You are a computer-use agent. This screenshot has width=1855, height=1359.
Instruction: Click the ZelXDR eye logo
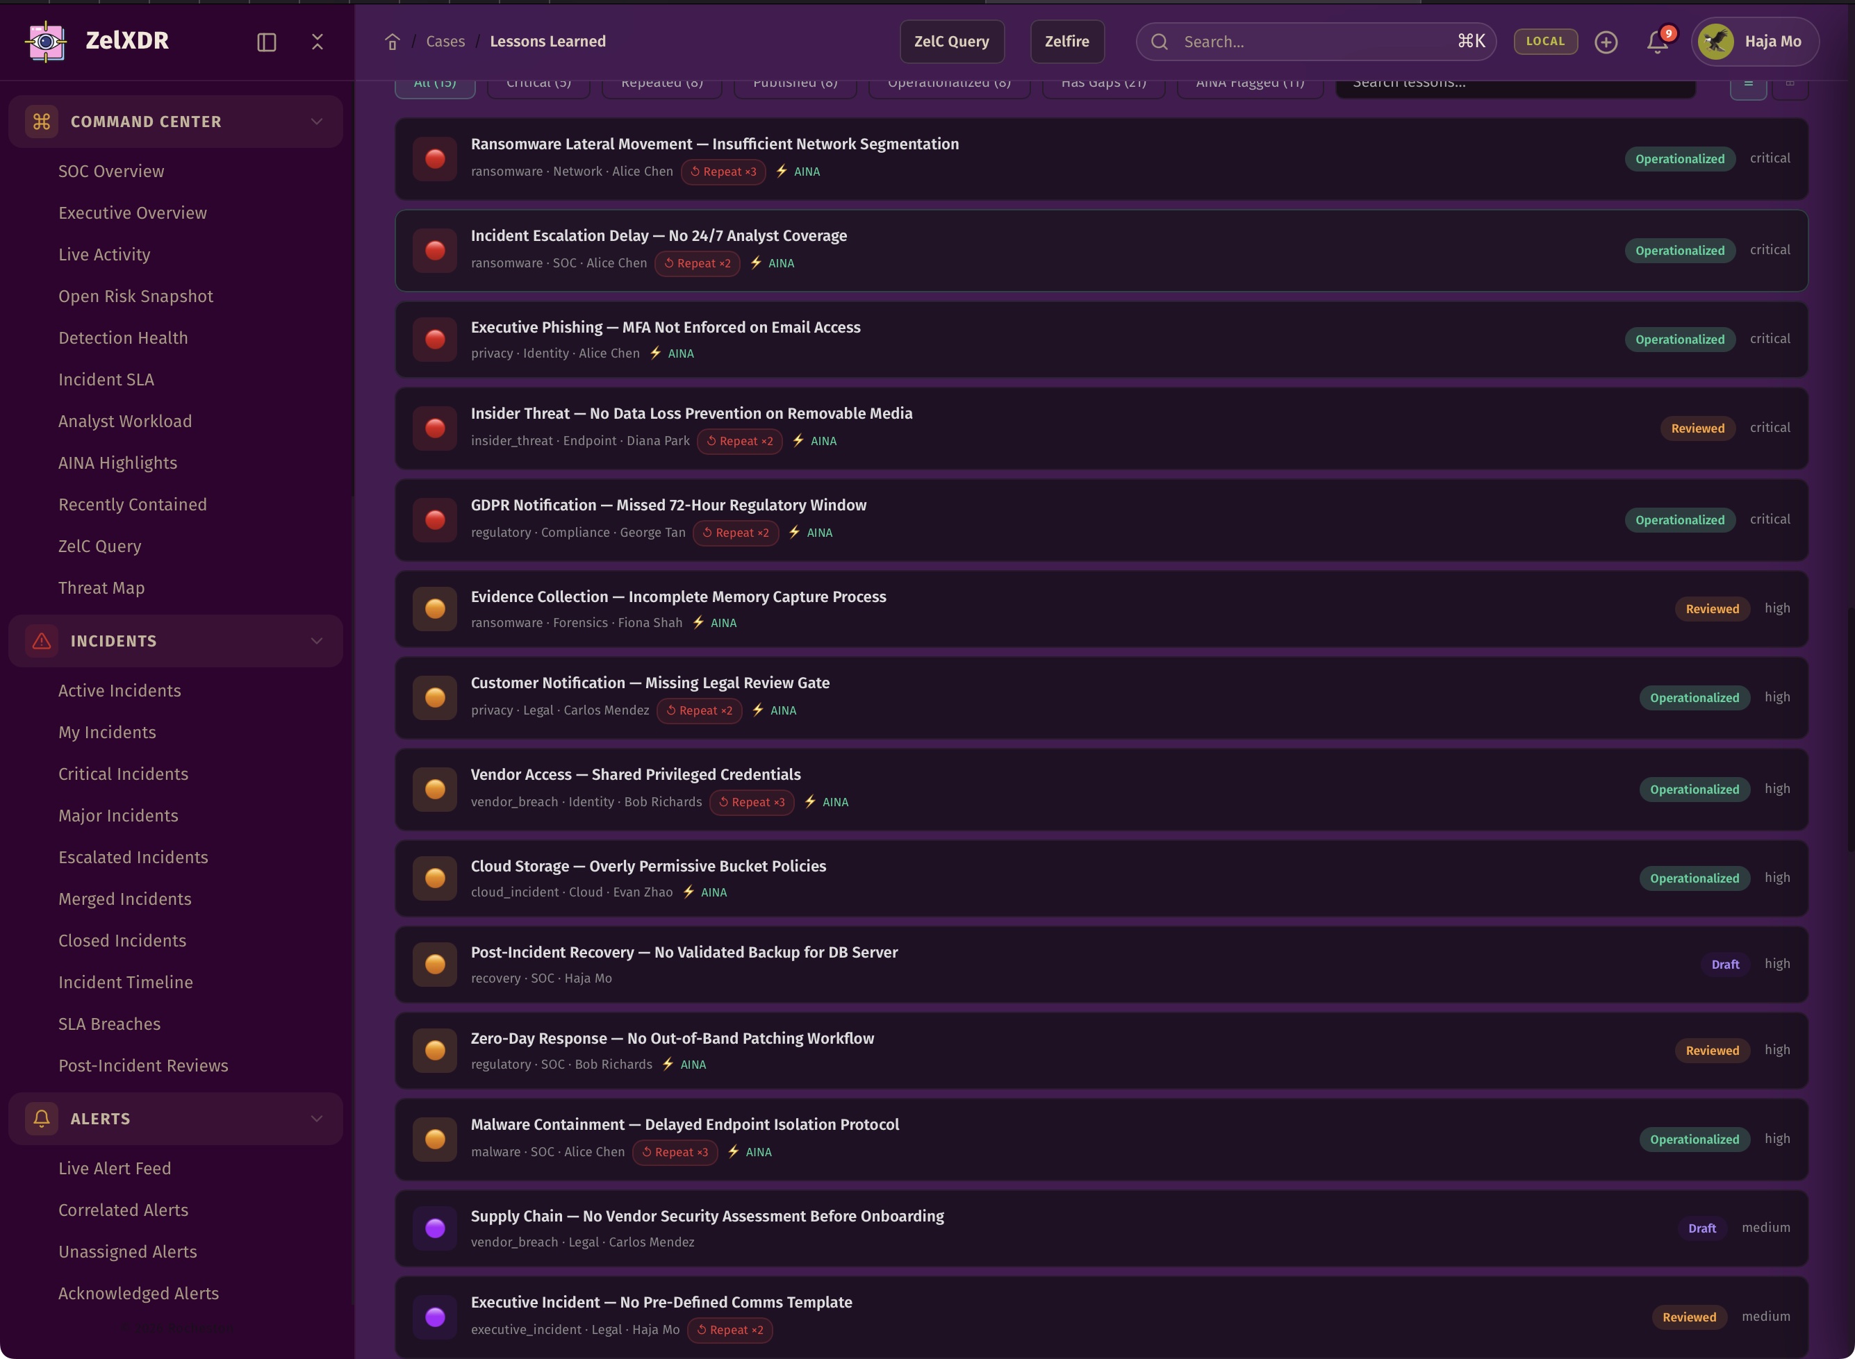[46, 41]
